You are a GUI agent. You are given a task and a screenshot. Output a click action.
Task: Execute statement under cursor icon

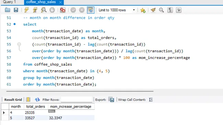point(35,10)
